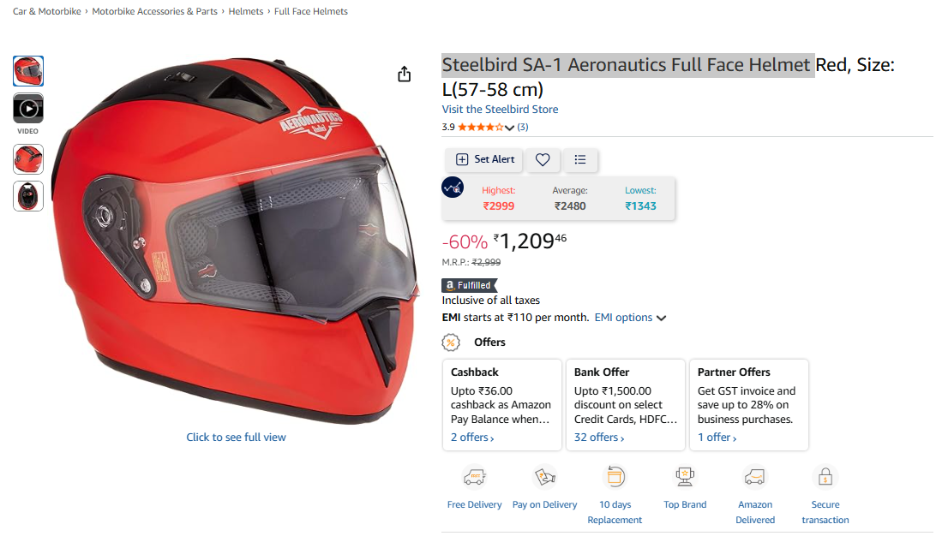
Task: Click the Free Delivery truck icon
Action: [474, 477]
